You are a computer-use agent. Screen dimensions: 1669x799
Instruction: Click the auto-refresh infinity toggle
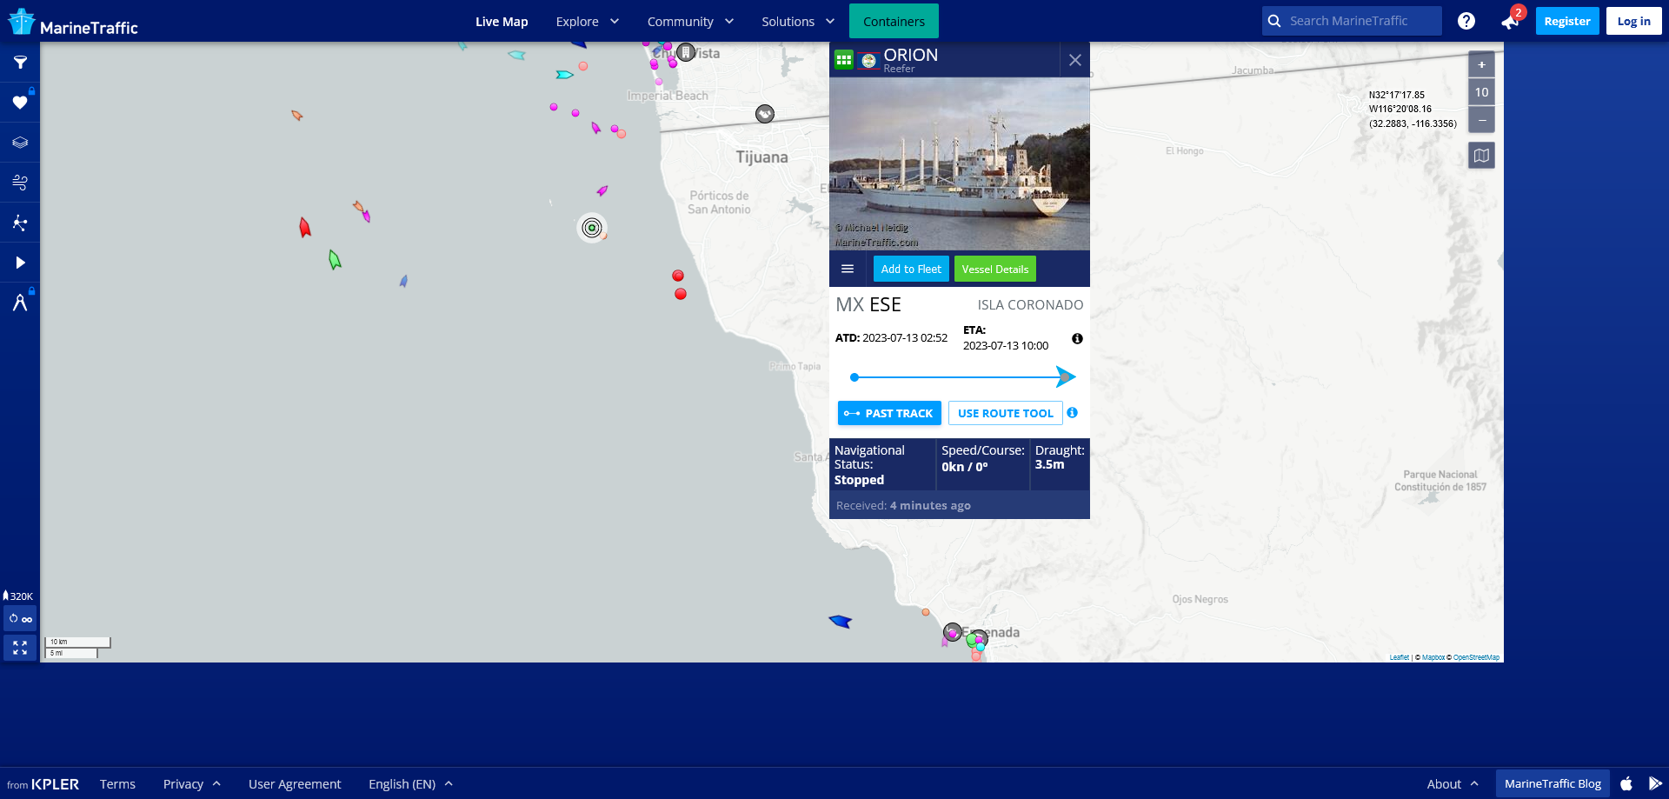point(20,619)
